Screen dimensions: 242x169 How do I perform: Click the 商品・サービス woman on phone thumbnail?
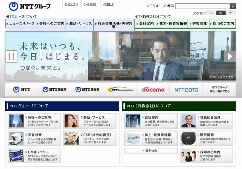coord(71,121)
